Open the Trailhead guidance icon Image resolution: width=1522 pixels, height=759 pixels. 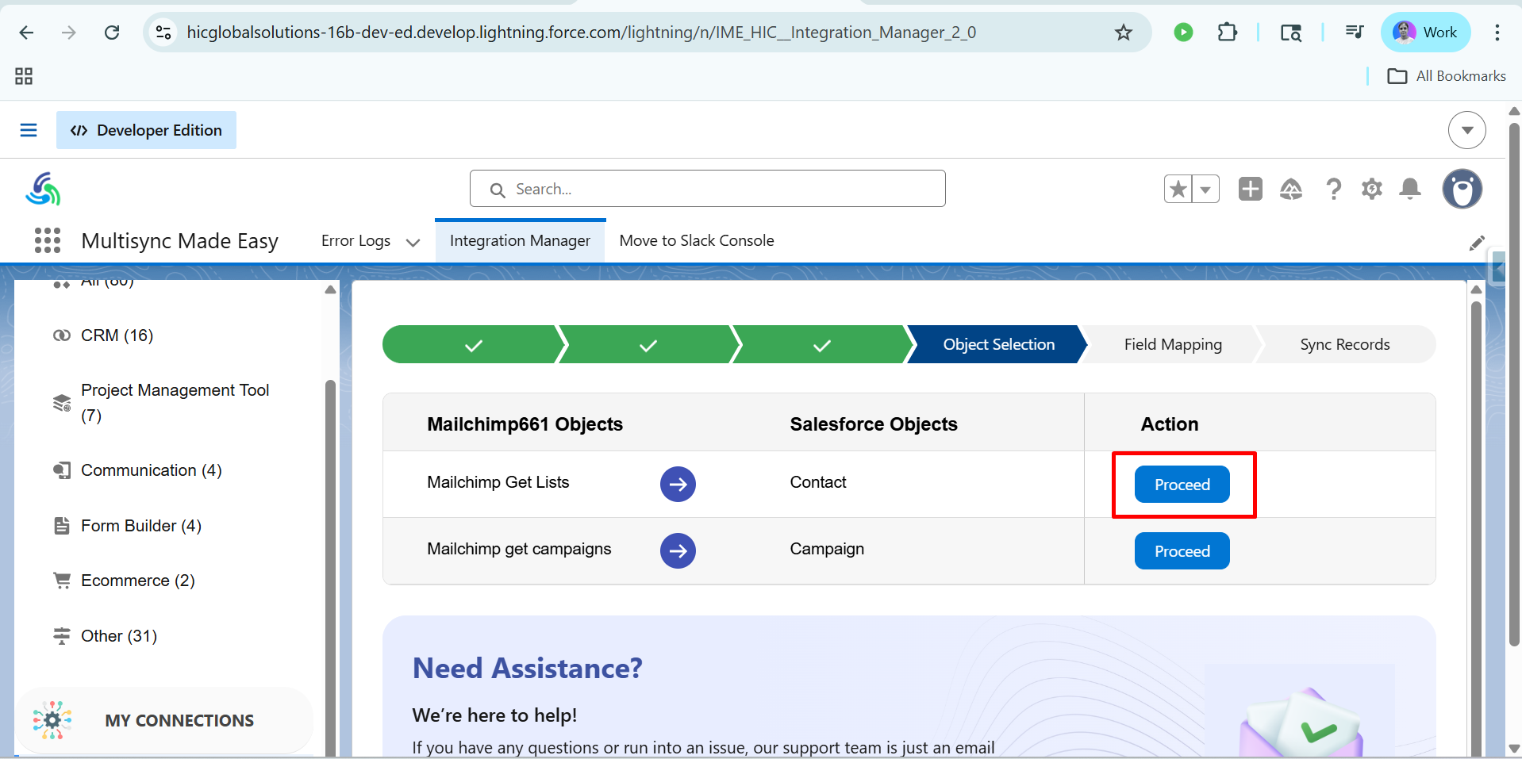(1291, 189)
